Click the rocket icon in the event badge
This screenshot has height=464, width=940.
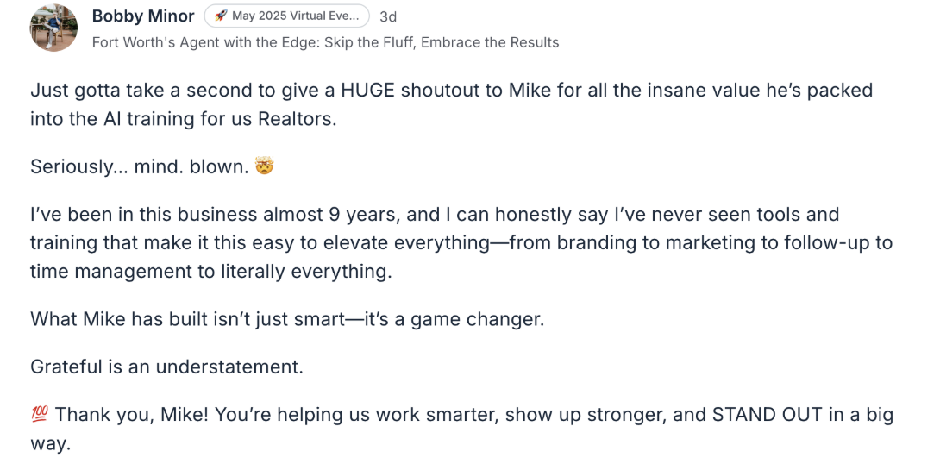pos(221,16)
